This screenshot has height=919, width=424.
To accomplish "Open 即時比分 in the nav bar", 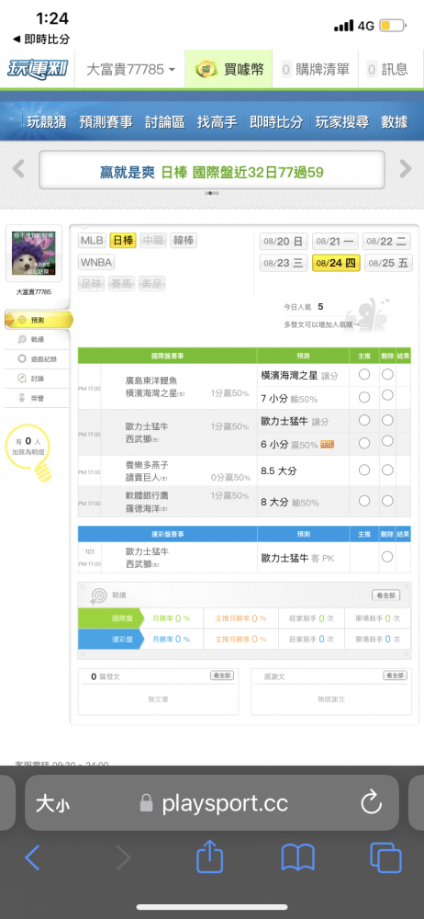I will coord(276,122).
